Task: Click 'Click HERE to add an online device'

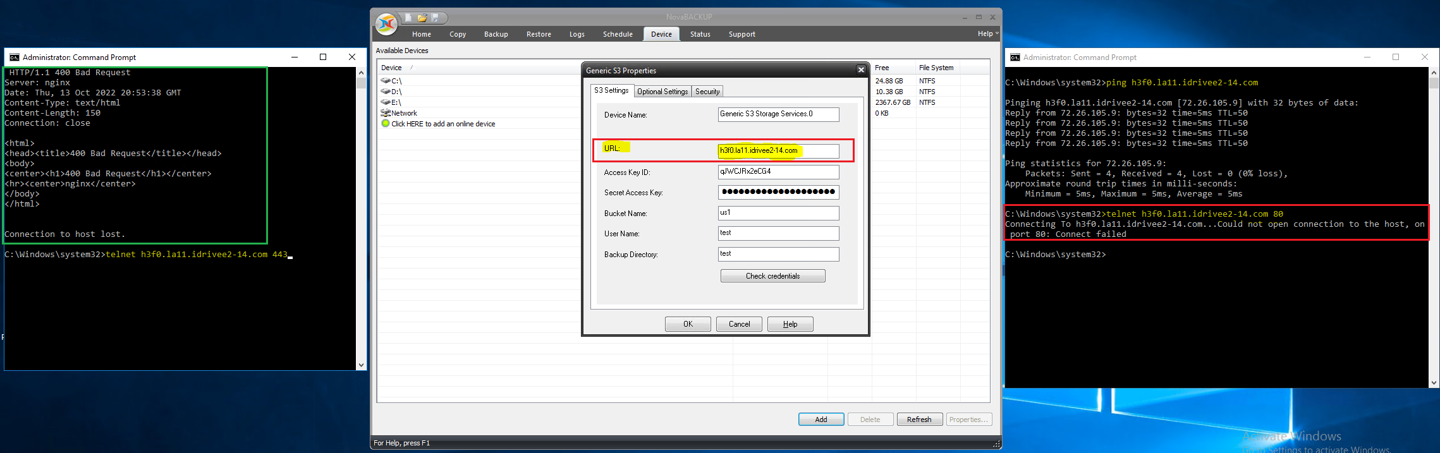Action: (443, 124)
